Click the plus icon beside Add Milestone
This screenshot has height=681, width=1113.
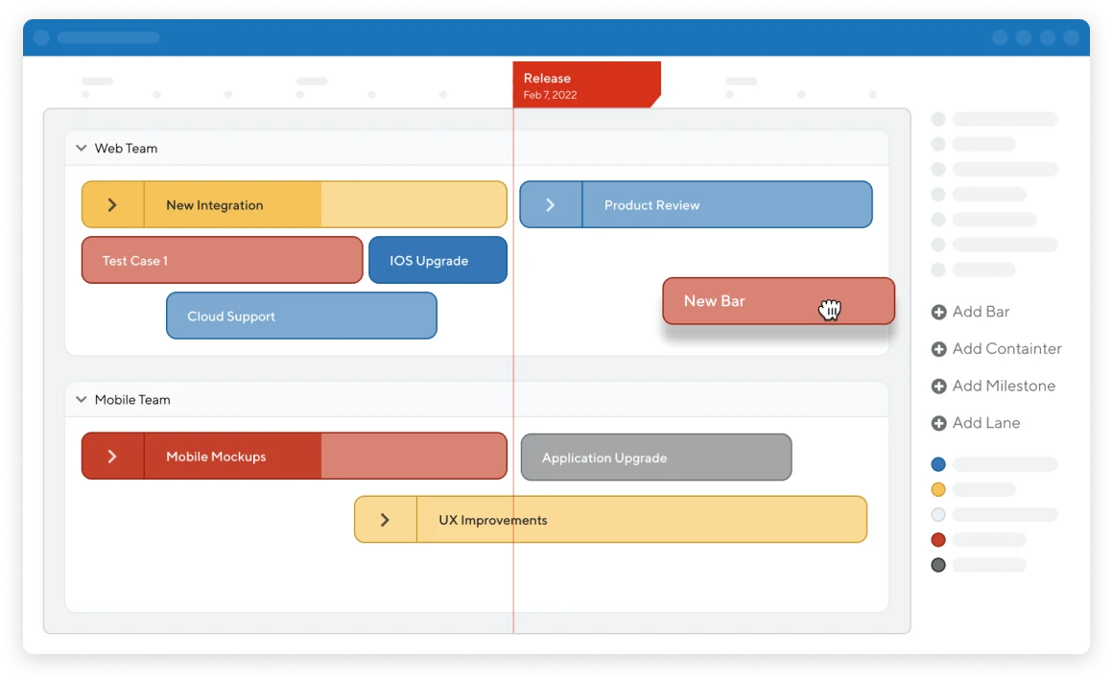938,386
